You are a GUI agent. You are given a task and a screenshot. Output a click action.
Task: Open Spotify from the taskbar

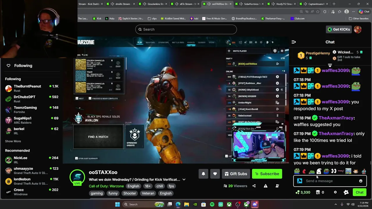(212, 204)
